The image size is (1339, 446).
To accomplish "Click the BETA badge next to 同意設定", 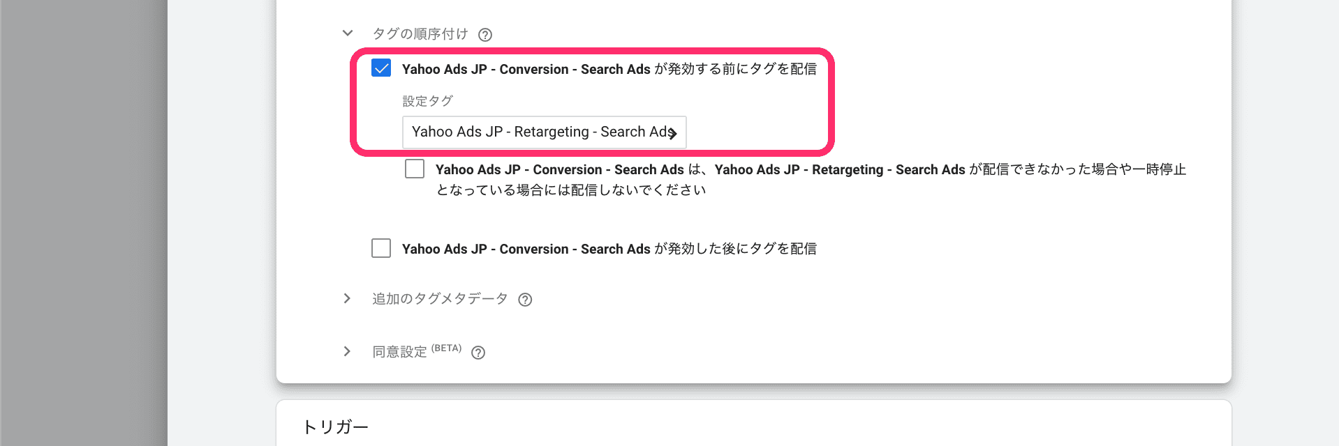I will 446,348.
